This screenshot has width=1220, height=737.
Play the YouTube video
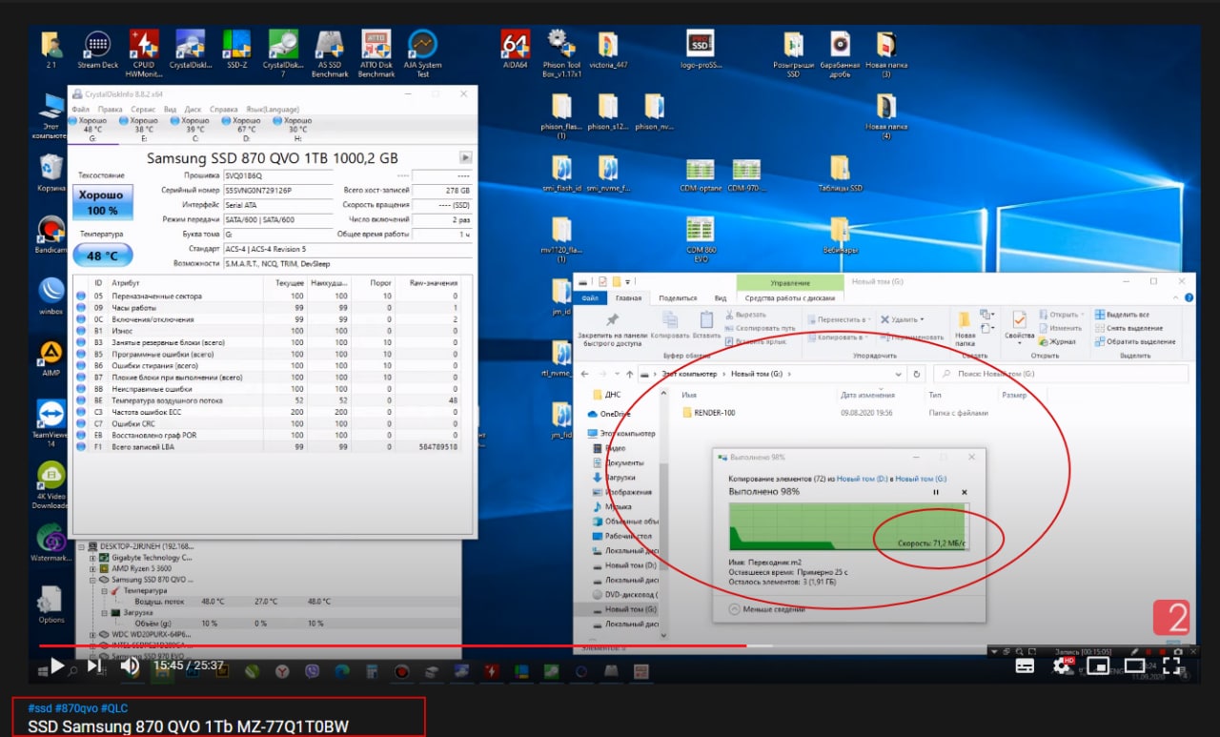[56, 666]
